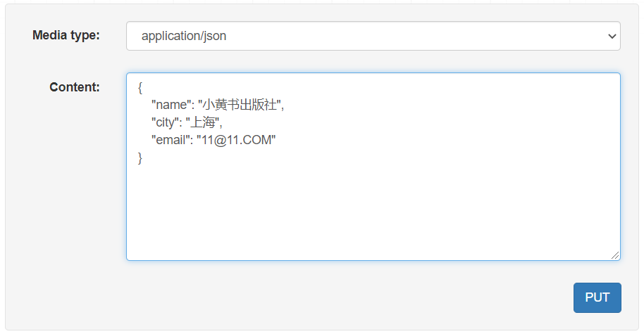The width and height of the screenshot is (644, 334).
Task: Place cursor on the "name" line of the JSON
Action: click(x=218, y=105)
